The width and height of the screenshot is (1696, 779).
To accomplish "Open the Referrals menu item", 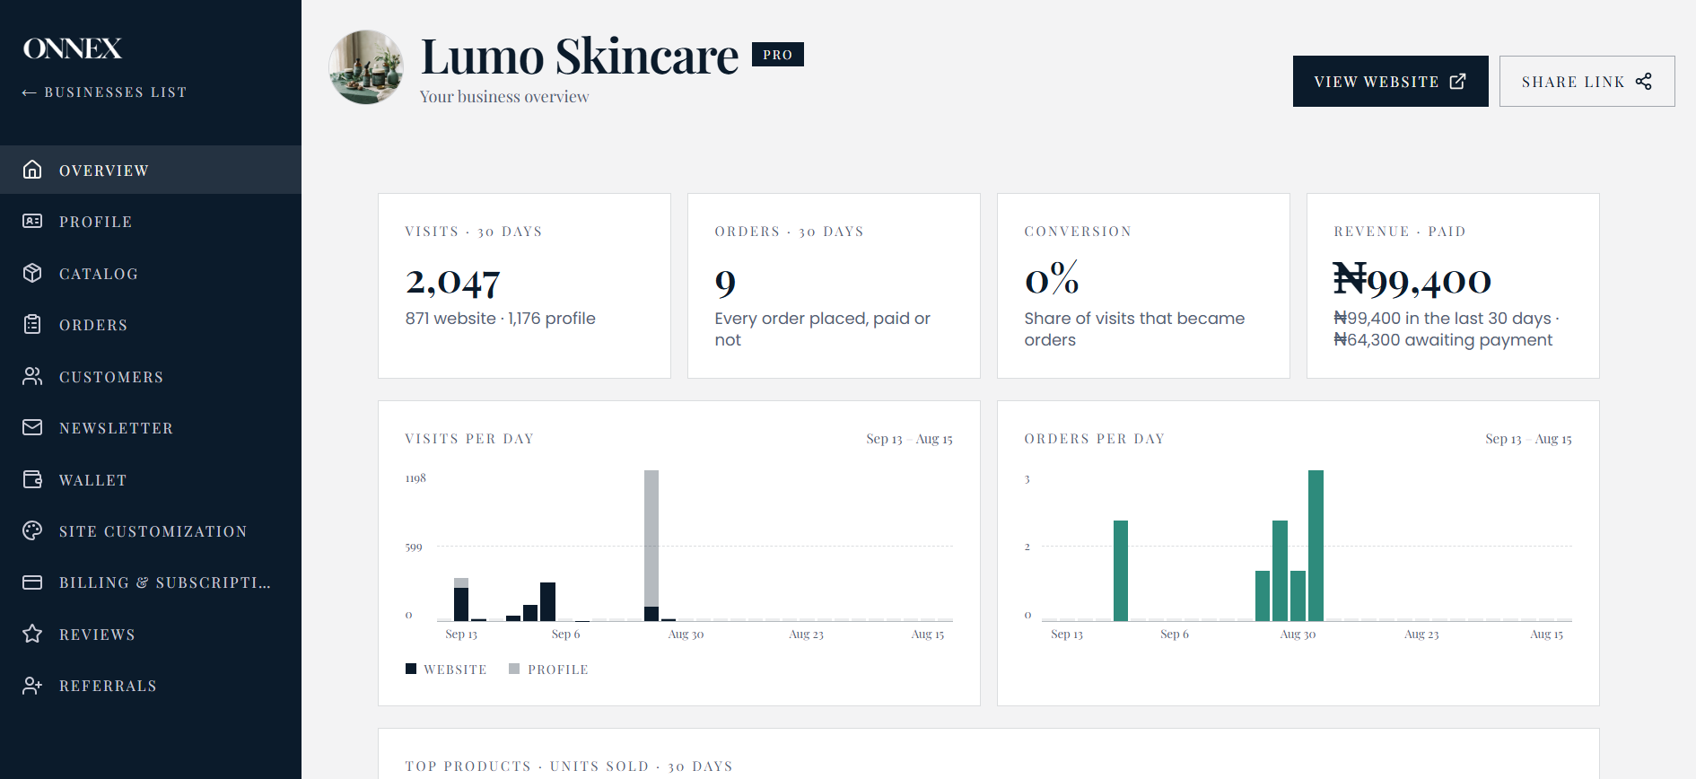I will coord(151,686).
